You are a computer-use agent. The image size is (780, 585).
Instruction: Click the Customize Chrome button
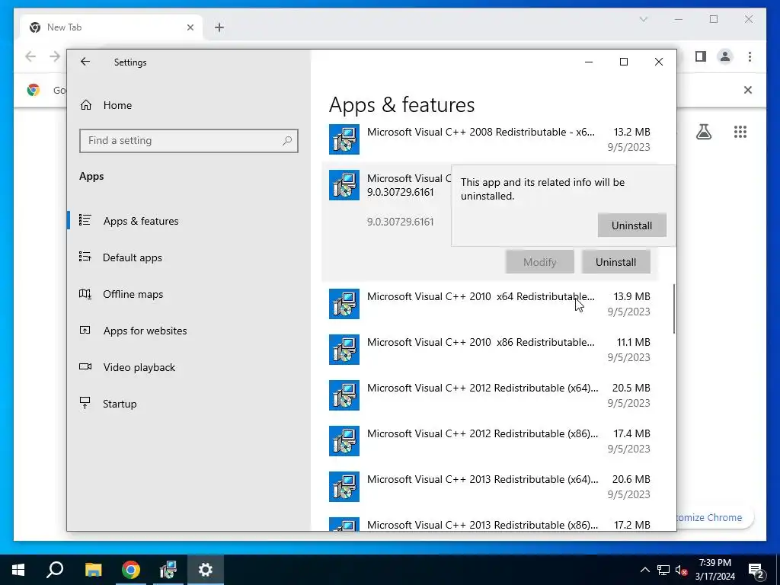[x=715, y=517]
